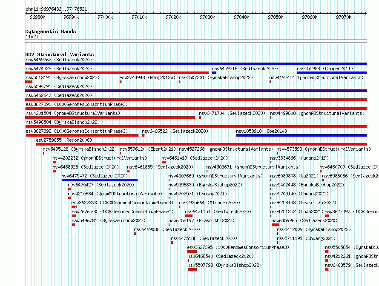Click the blue bar under nsv6475472
This screenshot has height=286, width=379.
click(100, 180)
